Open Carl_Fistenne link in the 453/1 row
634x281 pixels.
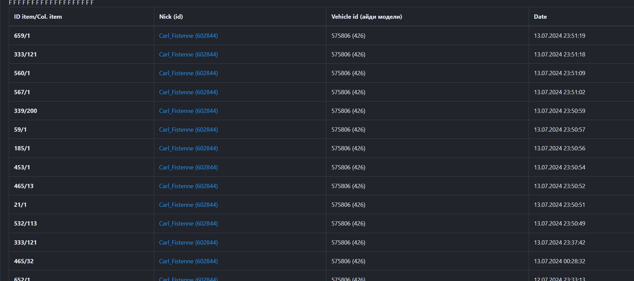pyautogui.click(x=188, y=167)
